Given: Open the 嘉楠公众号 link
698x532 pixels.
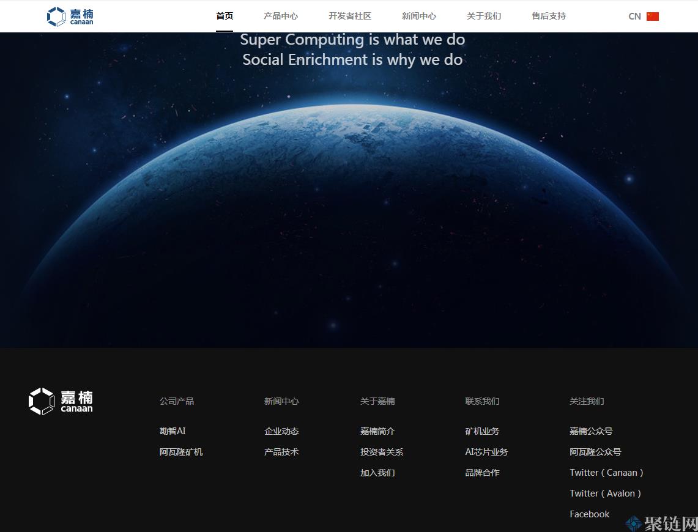Looking at the screenshot, I should tap(591, 431).
